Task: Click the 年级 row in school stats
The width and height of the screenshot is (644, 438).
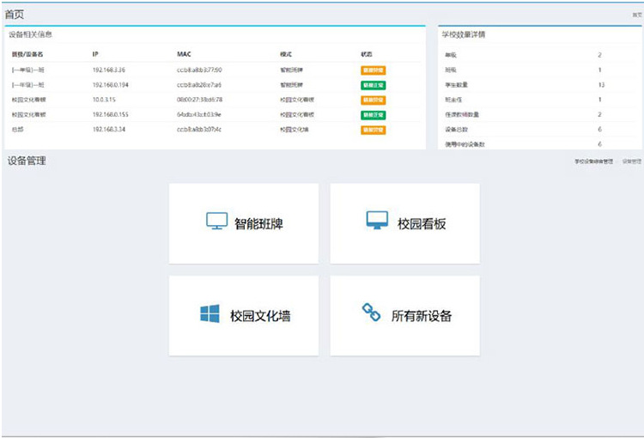Action: 539,55
